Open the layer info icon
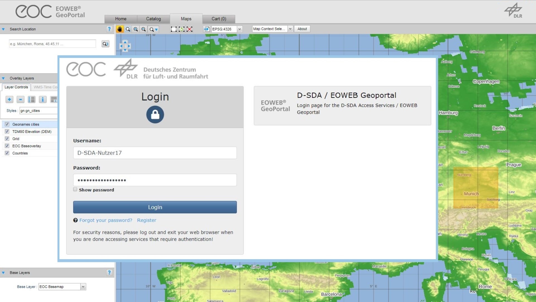 click(42, 99)
